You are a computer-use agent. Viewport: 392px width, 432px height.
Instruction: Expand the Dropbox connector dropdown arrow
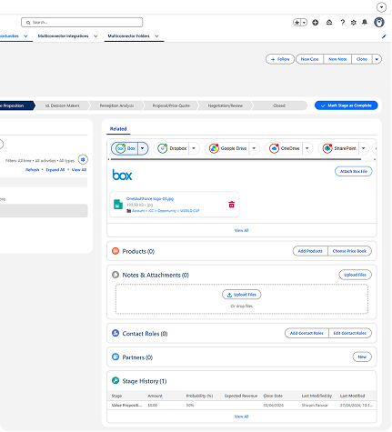tap(194, 148)
